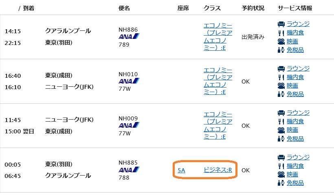Click in-flight meal cutlery icon for NH886

click(281, 33)
